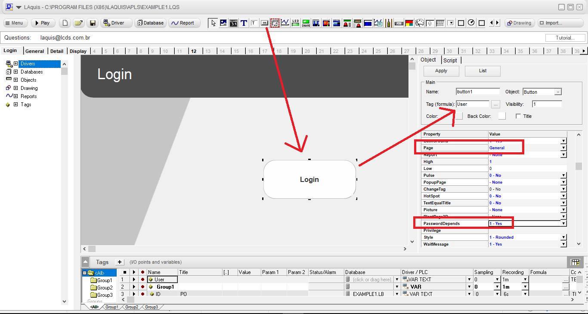
Task: Click the tags grid icon at right
Action: pyautogui.click(x=575, y=262)
